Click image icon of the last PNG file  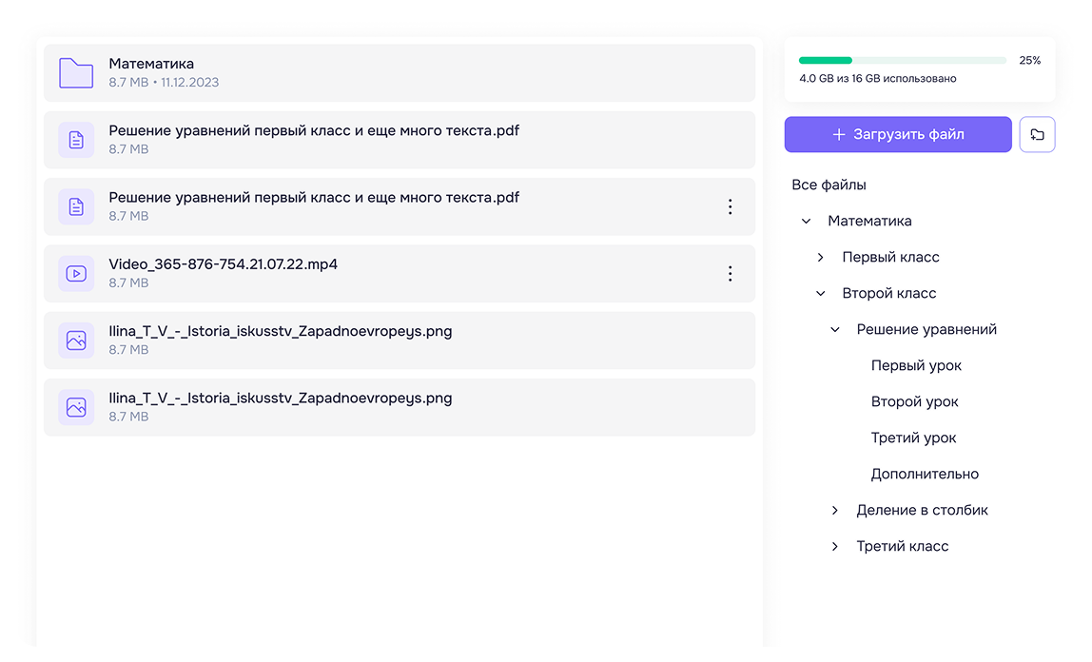coord(76,407)
